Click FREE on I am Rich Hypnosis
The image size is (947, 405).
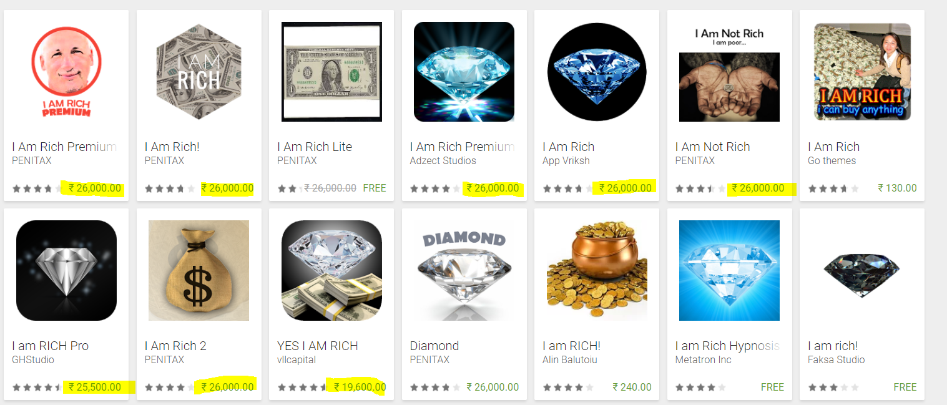[772, 387]
